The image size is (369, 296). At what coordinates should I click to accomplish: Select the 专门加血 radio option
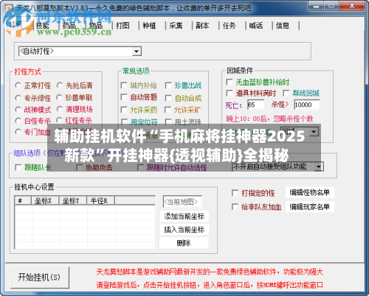[x=18, y=132]
